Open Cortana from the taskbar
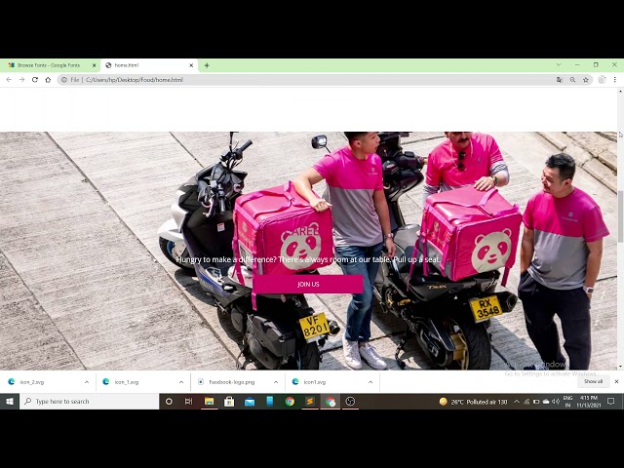 [169, 402]
